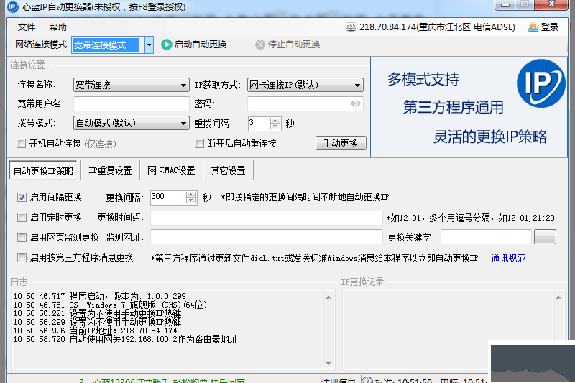Click the grey stop auto-change X icon
This screenshot has height=383, width=575.
point(260,45)
